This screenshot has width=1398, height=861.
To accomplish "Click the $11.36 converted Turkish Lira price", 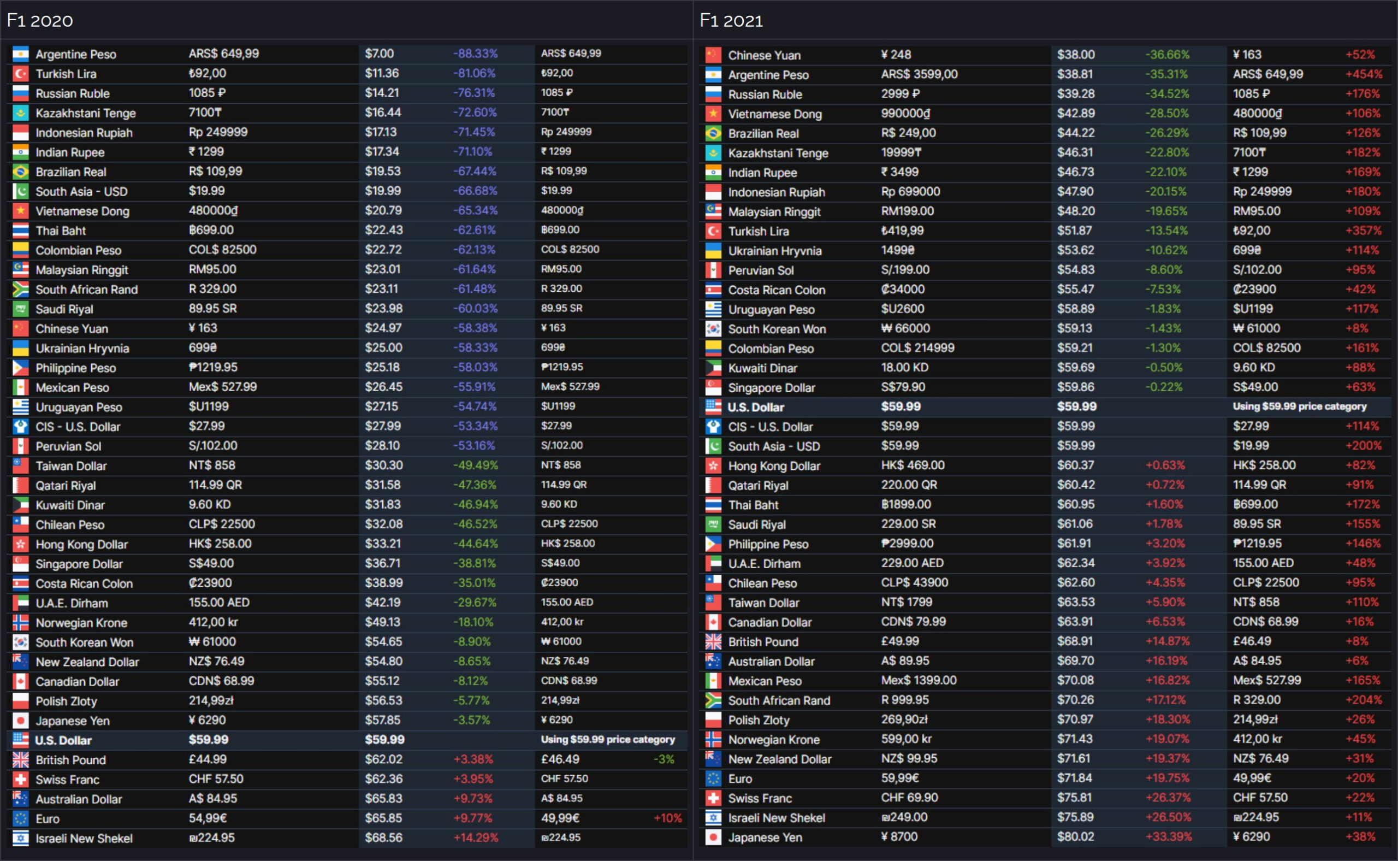I will click(x=382, y=73).
